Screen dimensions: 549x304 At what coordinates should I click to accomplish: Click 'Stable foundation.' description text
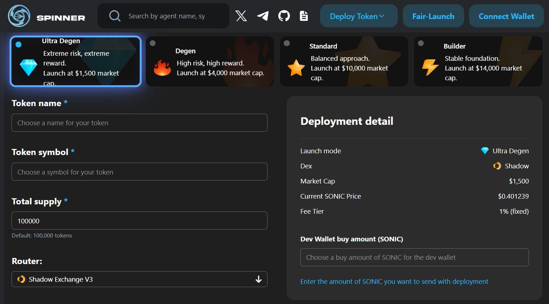[472, 59]
